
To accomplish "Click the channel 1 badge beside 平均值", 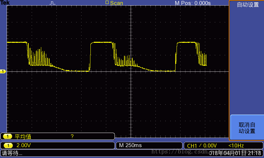I will (7, 136).
